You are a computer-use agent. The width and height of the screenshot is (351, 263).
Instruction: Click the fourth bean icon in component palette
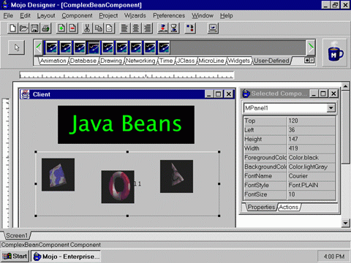[94, 47]
